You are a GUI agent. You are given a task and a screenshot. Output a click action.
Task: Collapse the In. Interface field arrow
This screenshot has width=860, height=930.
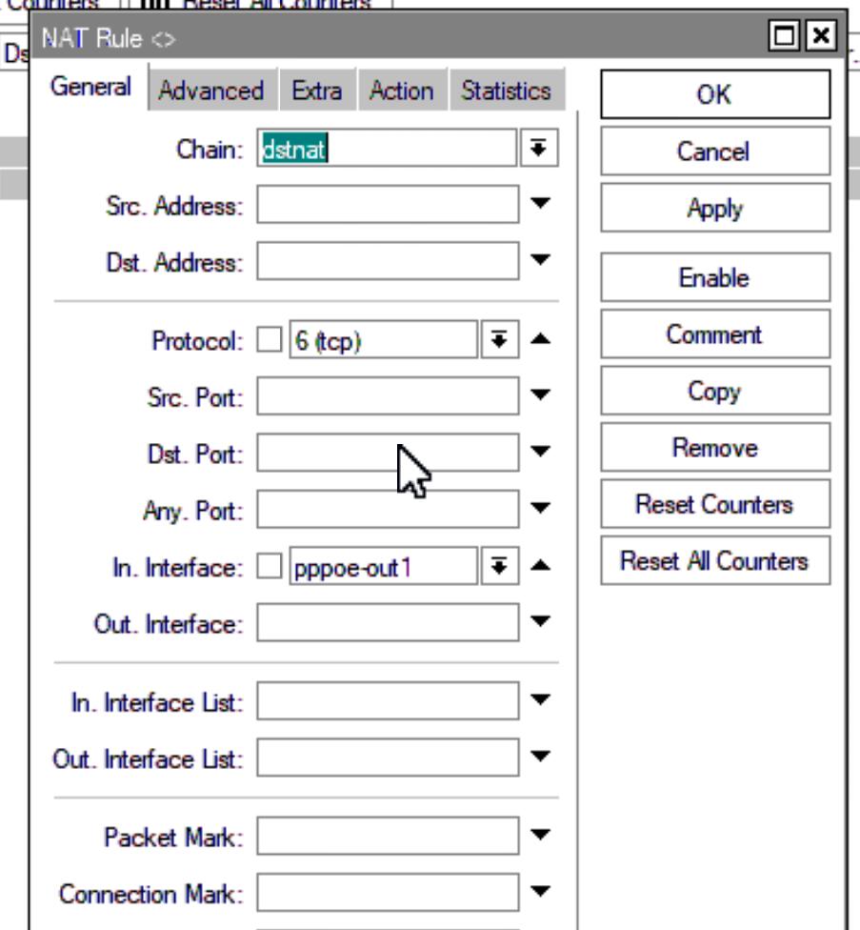540,565
